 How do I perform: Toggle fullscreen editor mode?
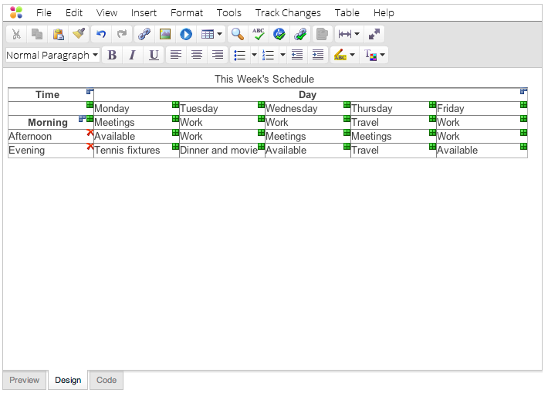click(x=374, y=34)
